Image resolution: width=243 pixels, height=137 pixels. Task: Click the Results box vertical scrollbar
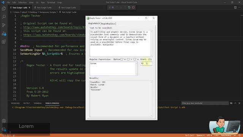[x=151, y=99]
